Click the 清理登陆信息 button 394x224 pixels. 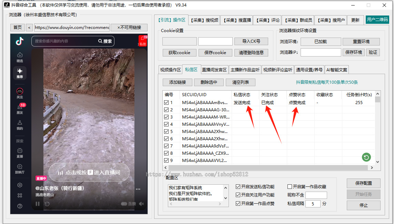[x=251, y=53]
